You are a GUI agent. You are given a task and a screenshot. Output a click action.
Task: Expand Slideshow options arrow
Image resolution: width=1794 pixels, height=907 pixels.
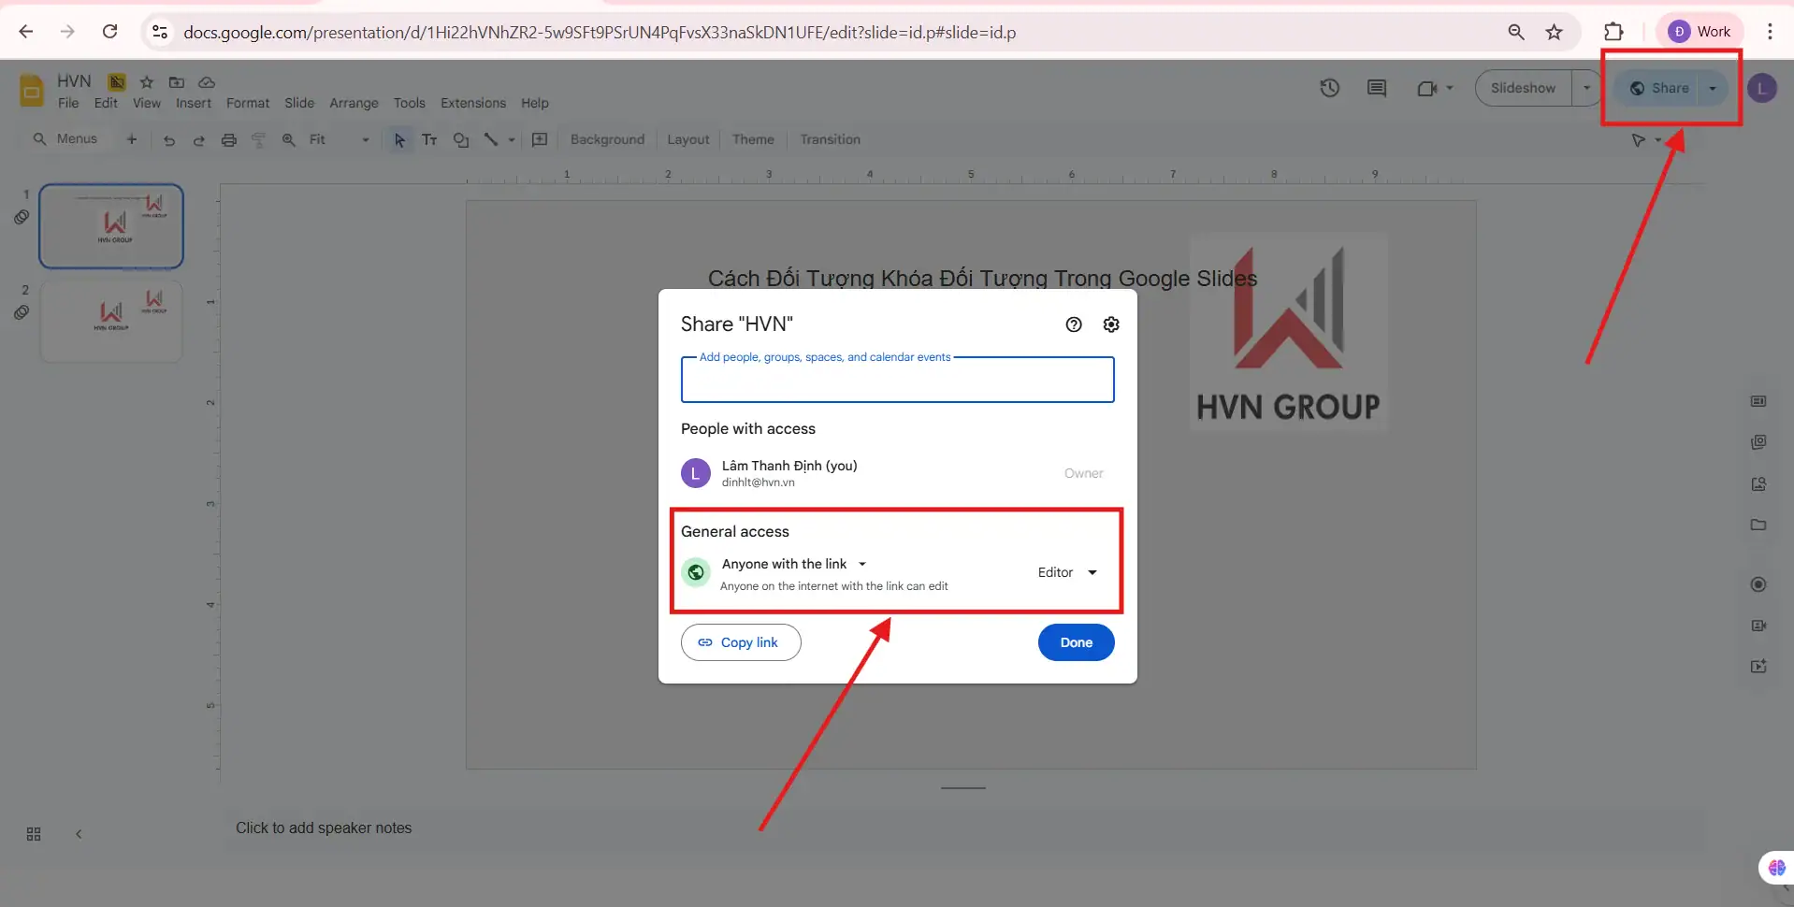1586,88
